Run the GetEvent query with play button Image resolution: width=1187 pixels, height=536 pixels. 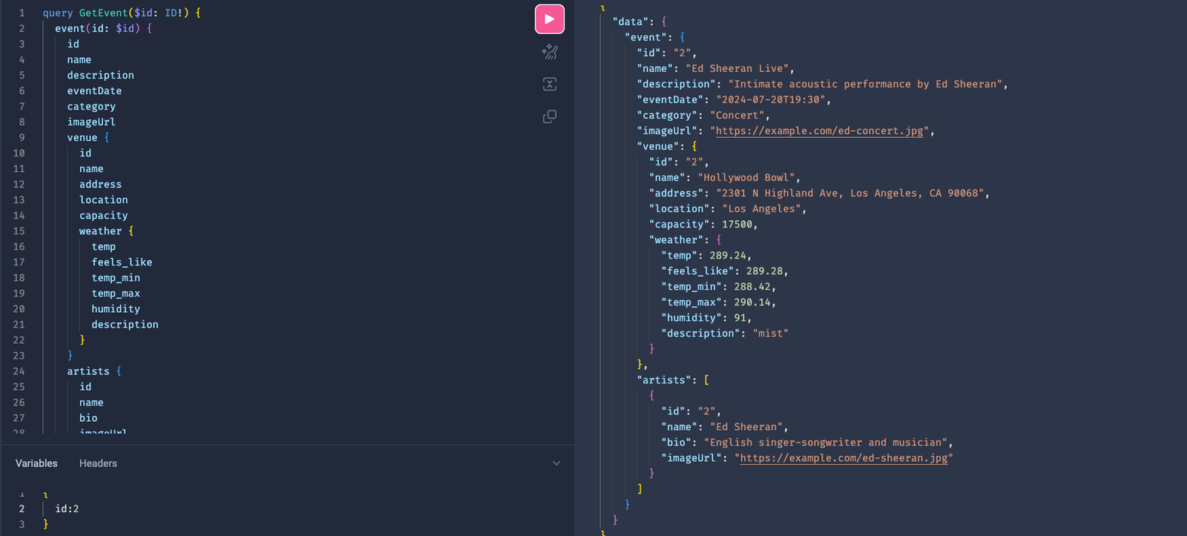coord(549,19)
